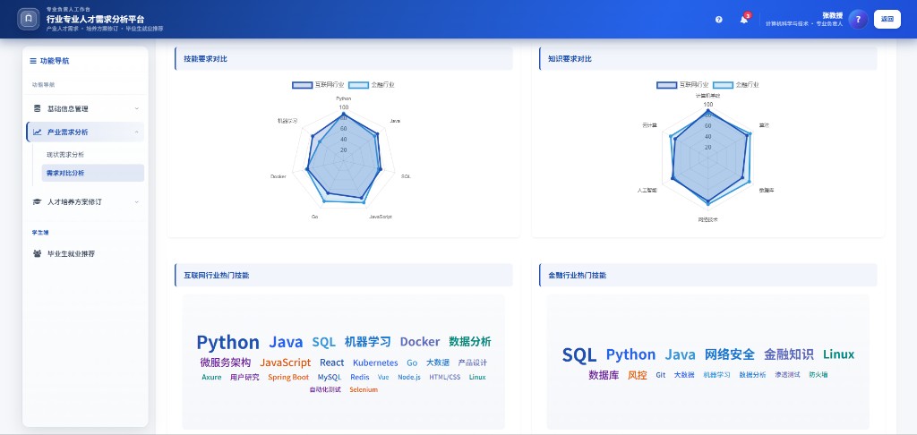Click 微服务架构 in the internet word cloud
This screenshot has height=435, width=917.
point(225,362)
